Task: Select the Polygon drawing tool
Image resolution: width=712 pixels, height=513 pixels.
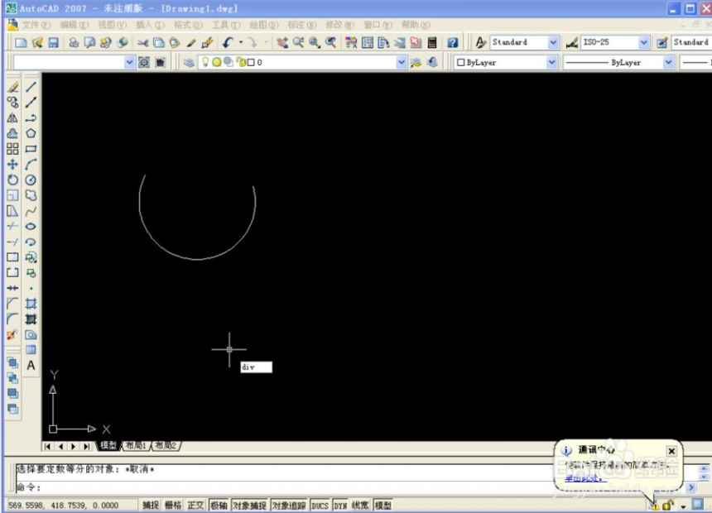Action: click(x=31, y=133)
